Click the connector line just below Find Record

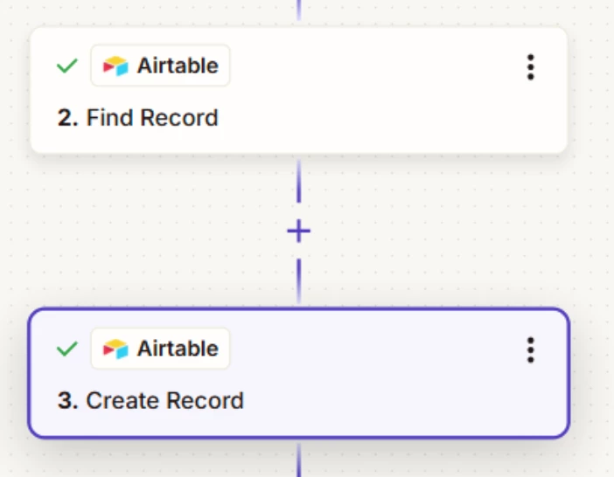click(299, 182)
